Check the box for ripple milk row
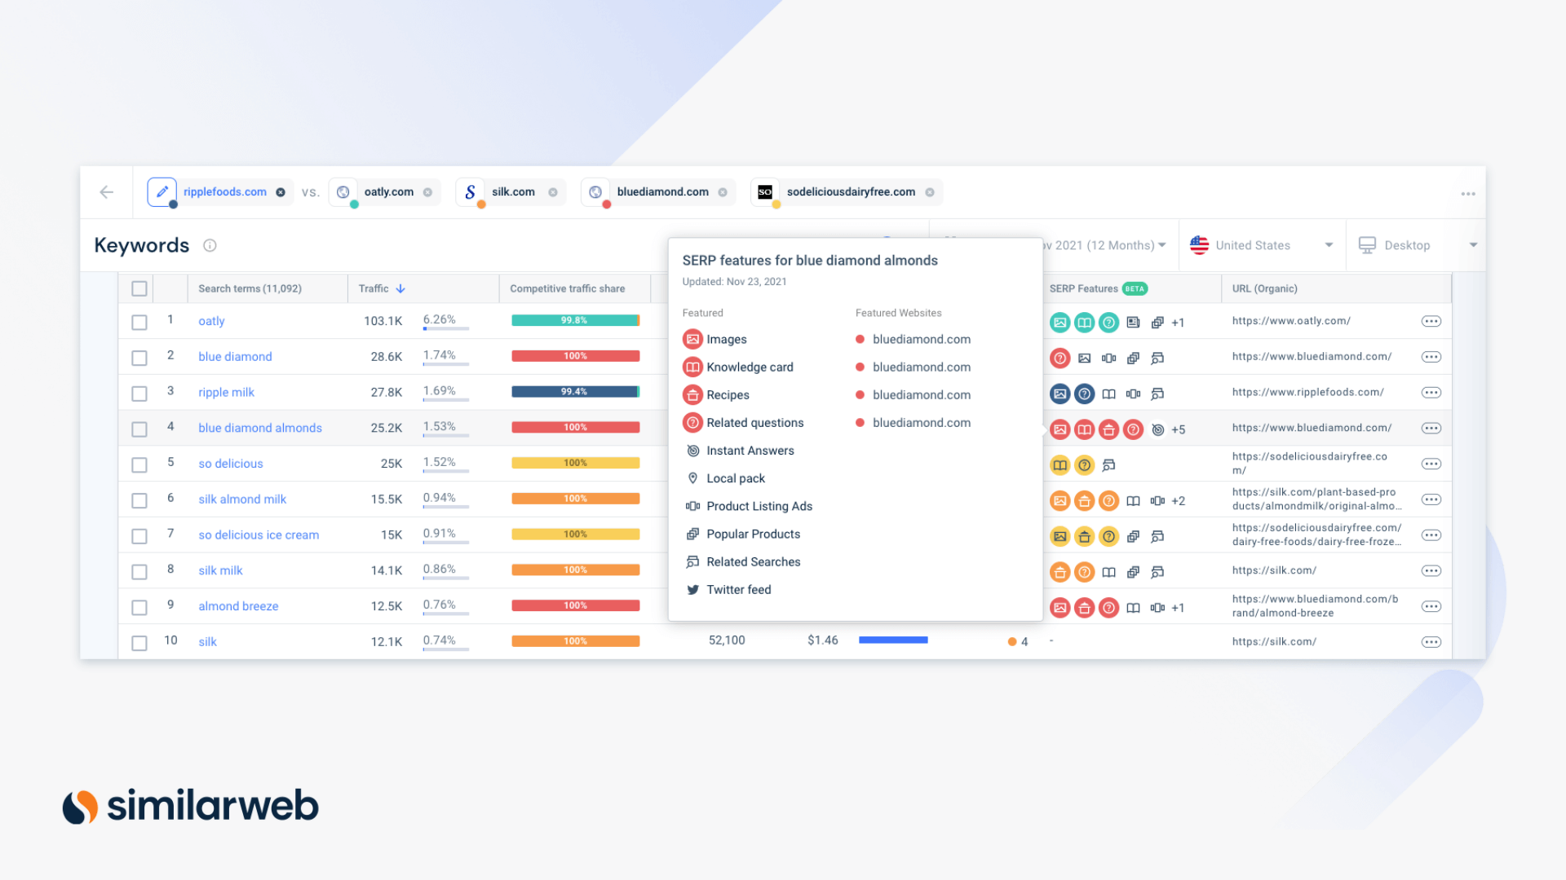The width and height of the screenshot is (1566, 880). (139, 394)
